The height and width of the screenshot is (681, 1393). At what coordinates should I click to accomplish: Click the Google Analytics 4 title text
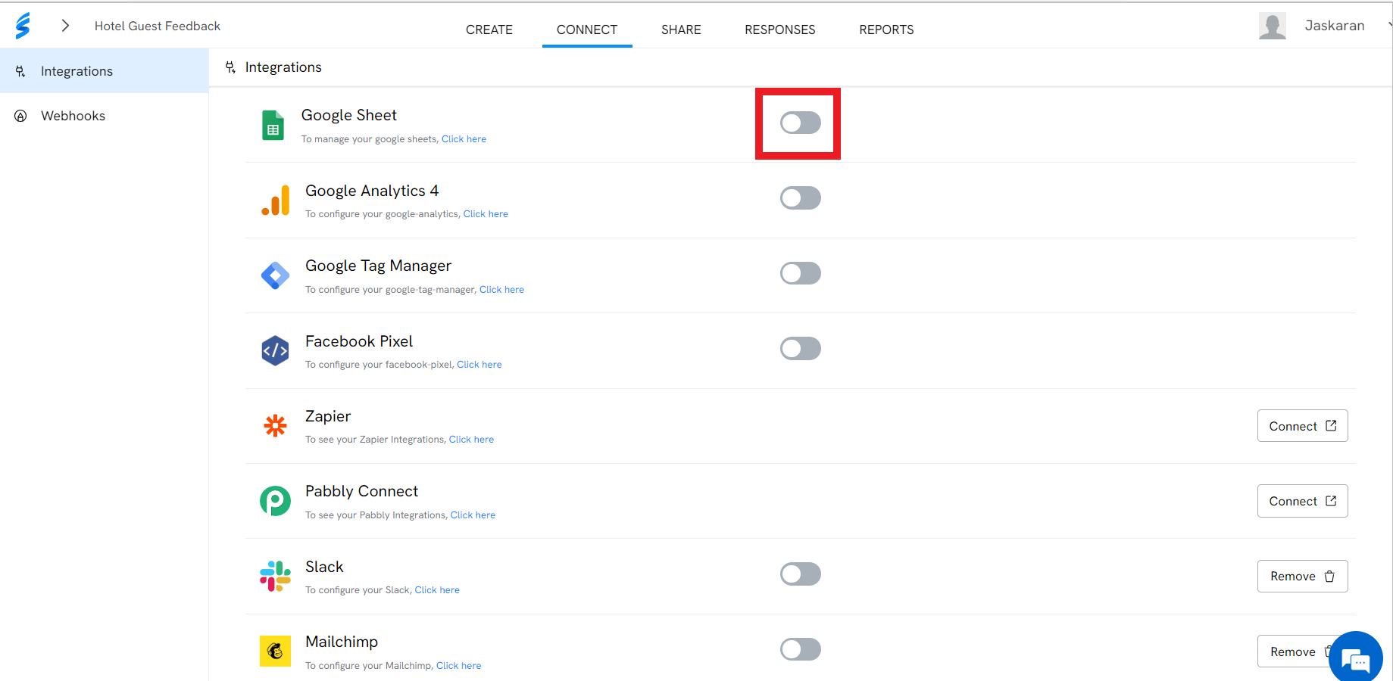click(372, 191)
